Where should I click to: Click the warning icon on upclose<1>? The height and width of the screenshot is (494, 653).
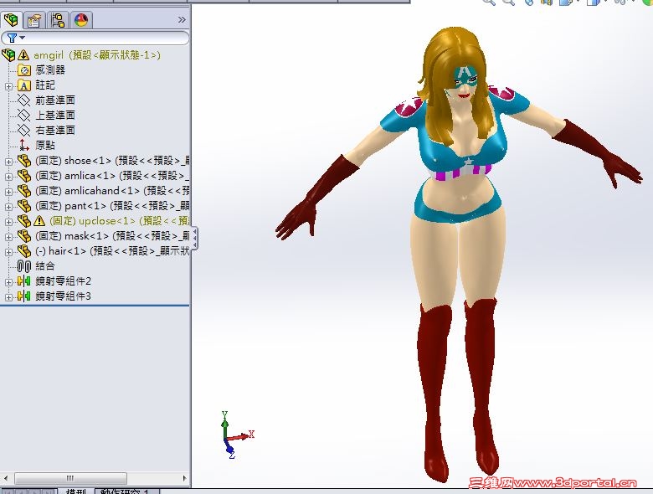(x=39, y=221)
